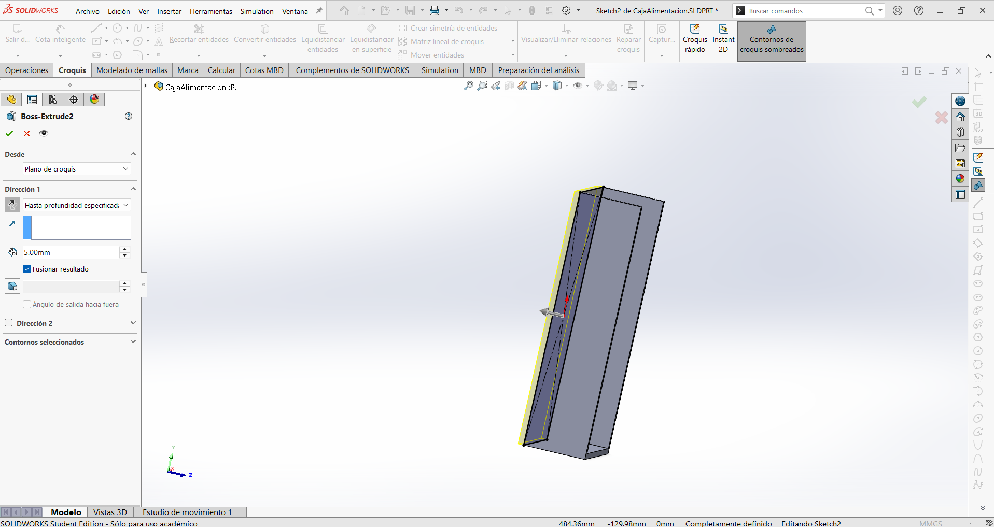Click the 3D extrude direction arrow handle
The image size is (994, 527).
click(x=552, y=312)
